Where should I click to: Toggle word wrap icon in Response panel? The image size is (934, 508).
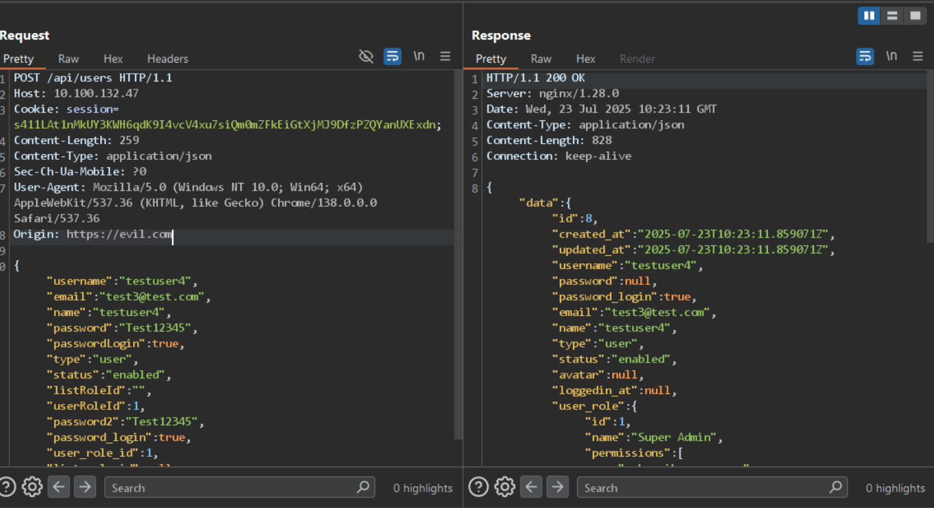(x=865, y=57)
